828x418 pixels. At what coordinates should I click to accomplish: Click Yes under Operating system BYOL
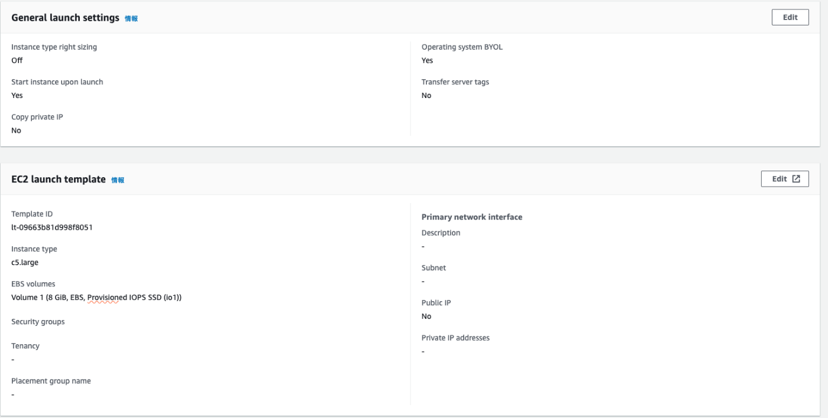(427, 60)
